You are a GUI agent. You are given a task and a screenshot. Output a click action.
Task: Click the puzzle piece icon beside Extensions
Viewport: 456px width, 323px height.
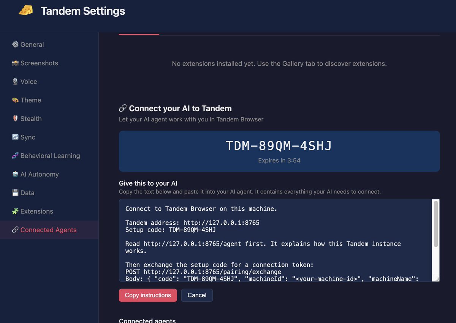[15, 211]
